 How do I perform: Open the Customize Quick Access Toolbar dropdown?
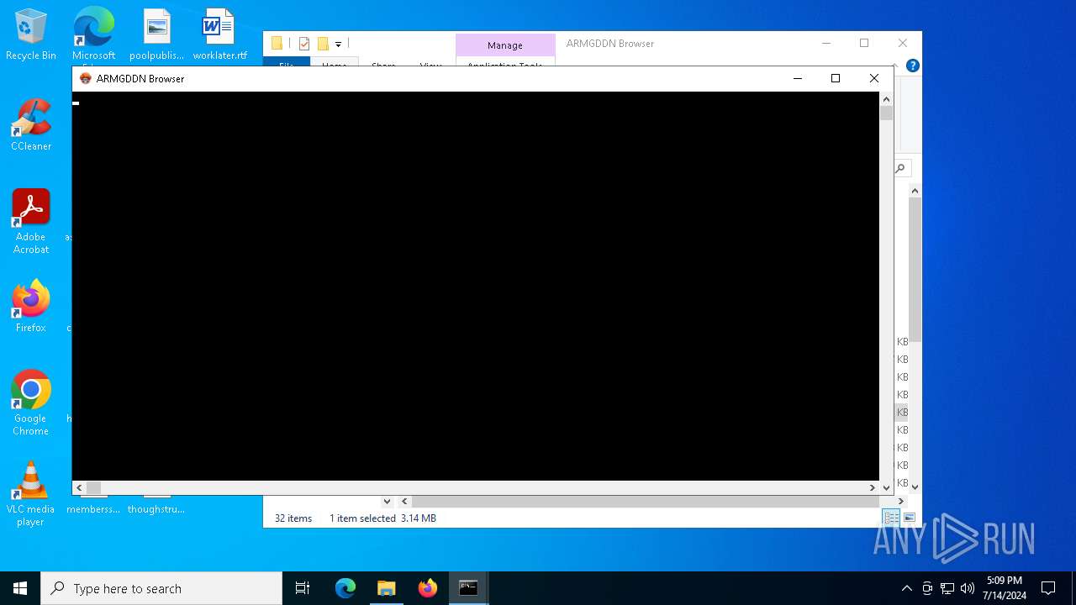click(x=338, y=45)
